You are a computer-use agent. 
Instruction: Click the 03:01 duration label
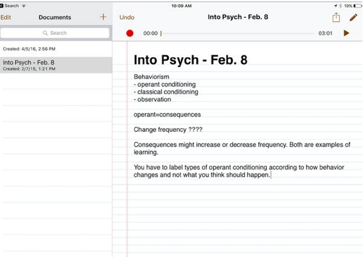(325, 33)
